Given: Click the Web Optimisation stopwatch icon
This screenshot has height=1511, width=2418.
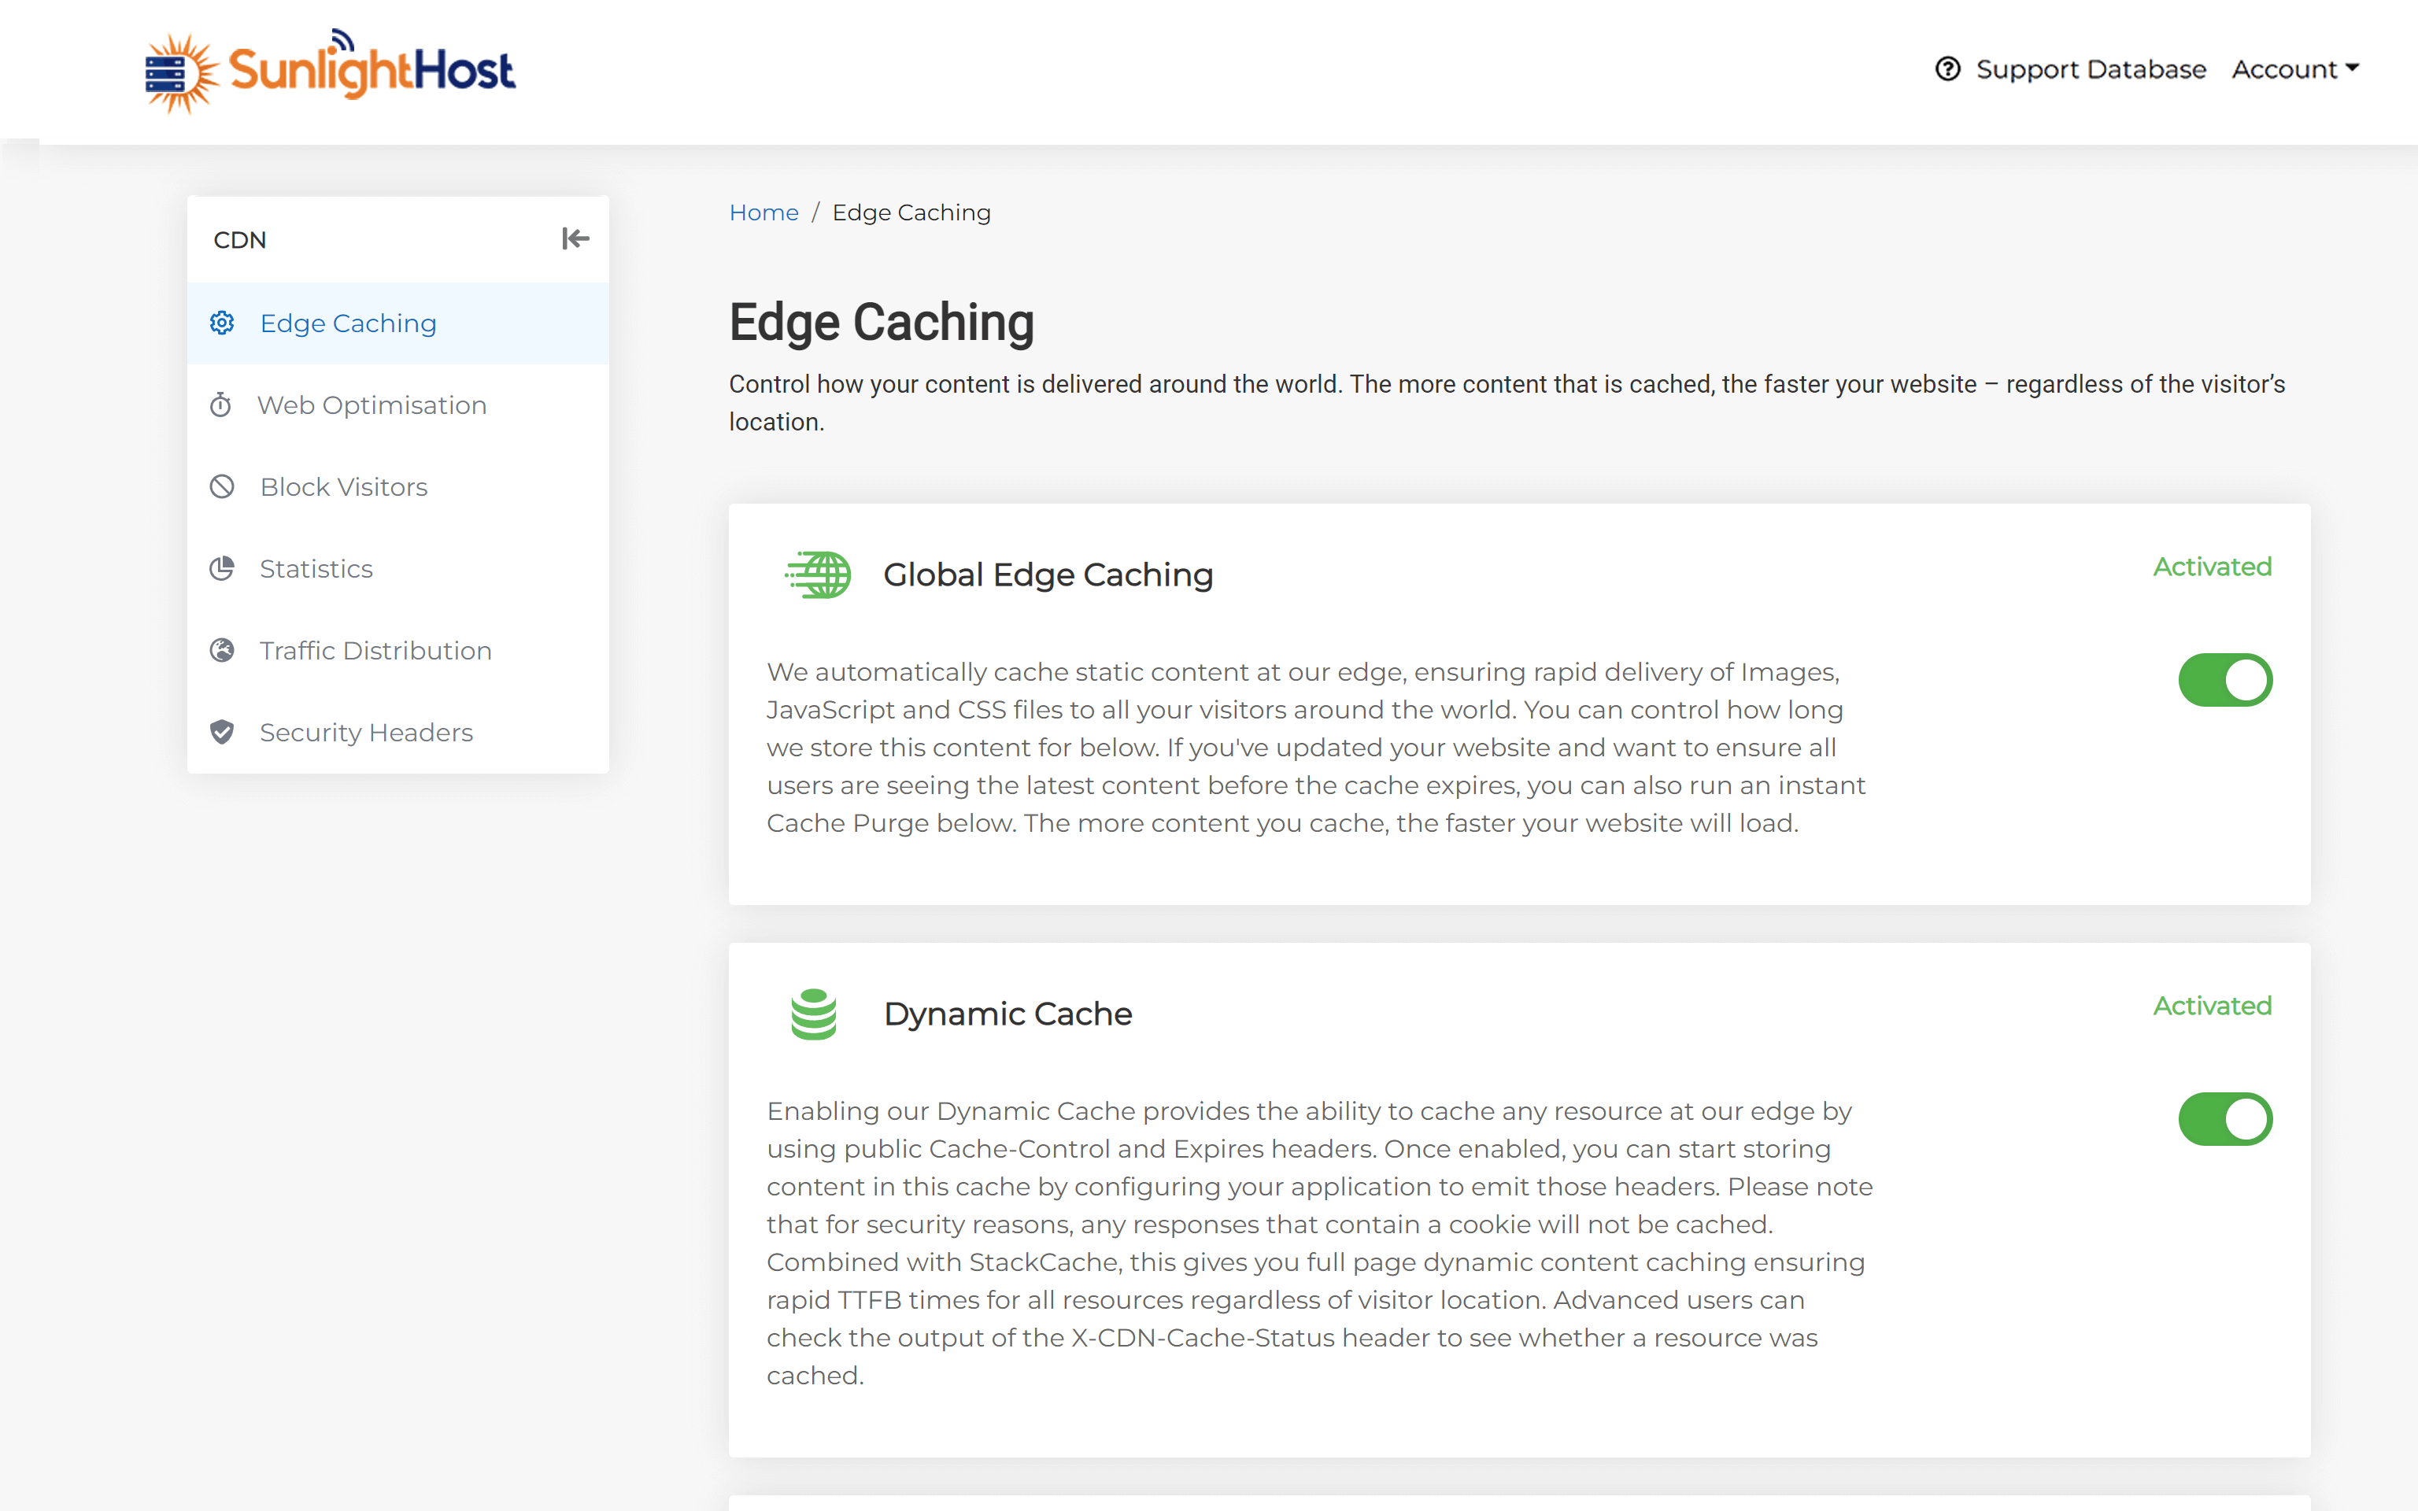Looking at the screenshot, I should tap(221, 405).
